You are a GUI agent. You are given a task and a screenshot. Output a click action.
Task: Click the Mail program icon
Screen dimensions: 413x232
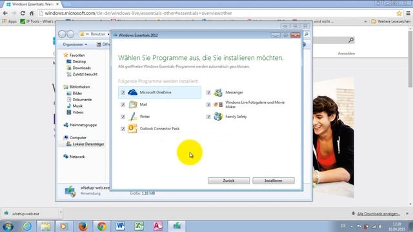click(133, 104)
